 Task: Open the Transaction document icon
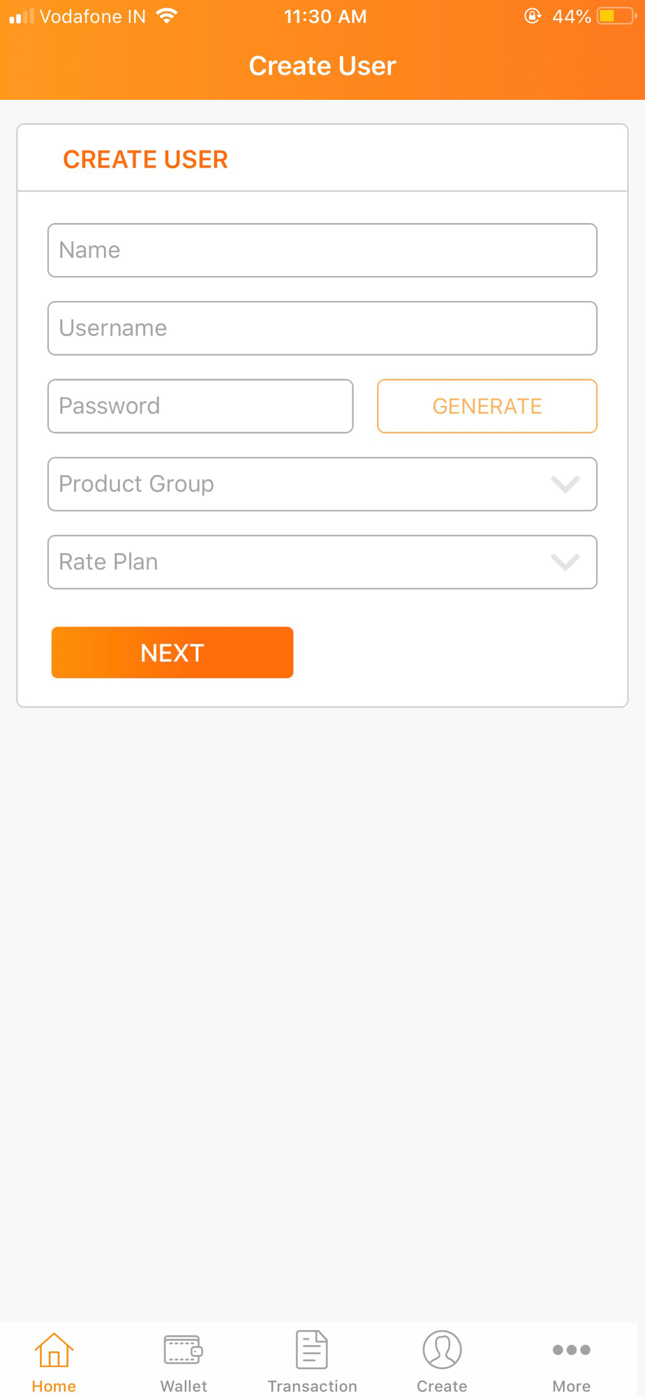click(311, 1349)
